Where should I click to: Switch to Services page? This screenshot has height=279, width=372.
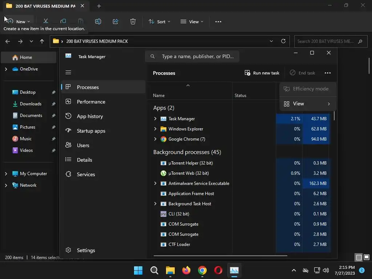103,174
